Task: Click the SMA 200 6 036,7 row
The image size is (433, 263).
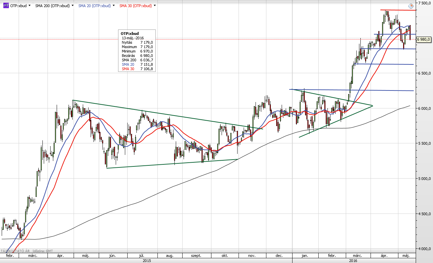Action: (x=137, y=60)
